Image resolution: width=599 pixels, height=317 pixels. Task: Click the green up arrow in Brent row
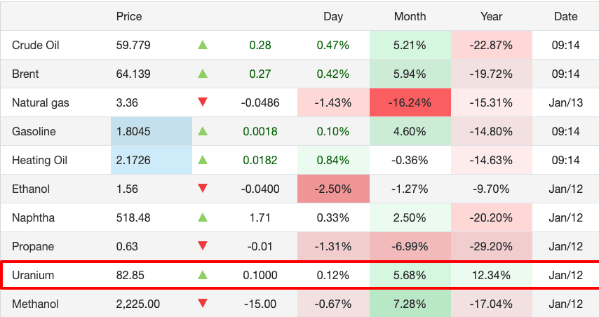203,74
